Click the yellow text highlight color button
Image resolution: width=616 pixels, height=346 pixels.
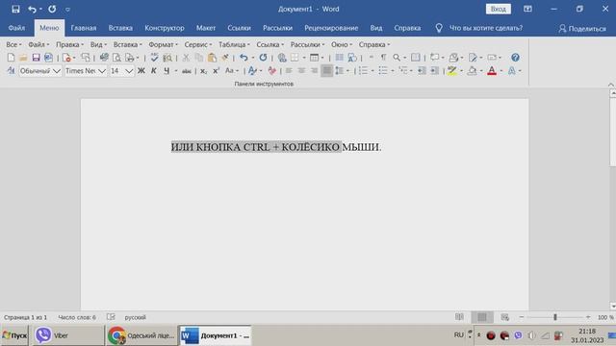[452, 71]
